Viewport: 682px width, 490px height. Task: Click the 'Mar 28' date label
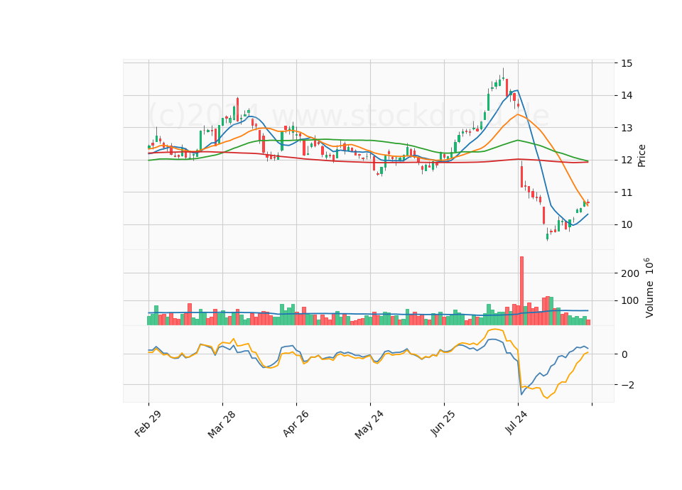tap(222, 424)
